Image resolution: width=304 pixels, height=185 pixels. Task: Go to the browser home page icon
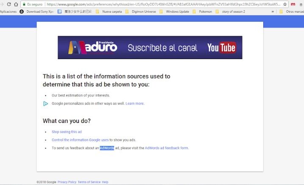[16, 4]
